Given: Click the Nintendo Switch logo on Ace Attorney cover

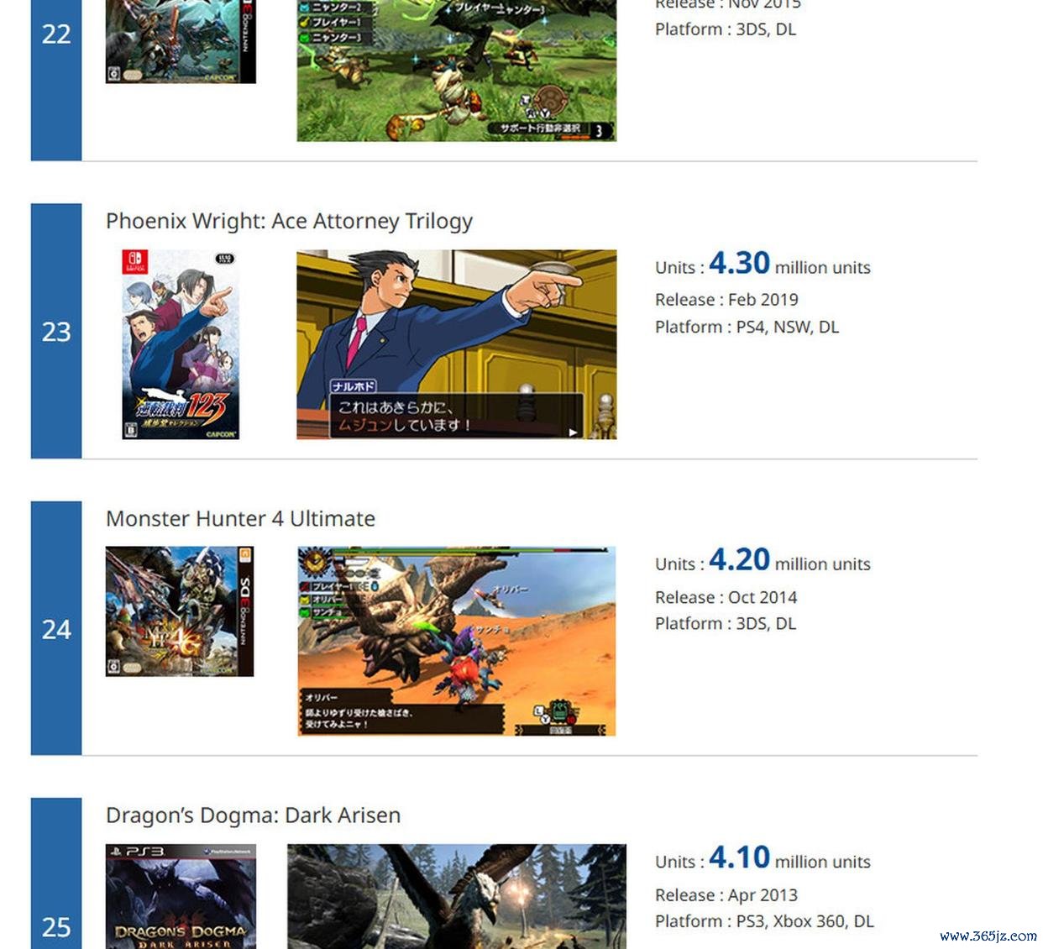Looking at the screenshot, I should click(134, 262).
